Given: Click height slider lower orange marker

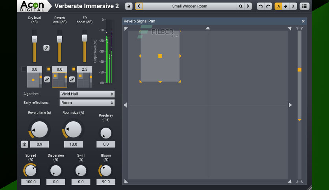Looking at the screenshot, I should click(x=299, y=120).
